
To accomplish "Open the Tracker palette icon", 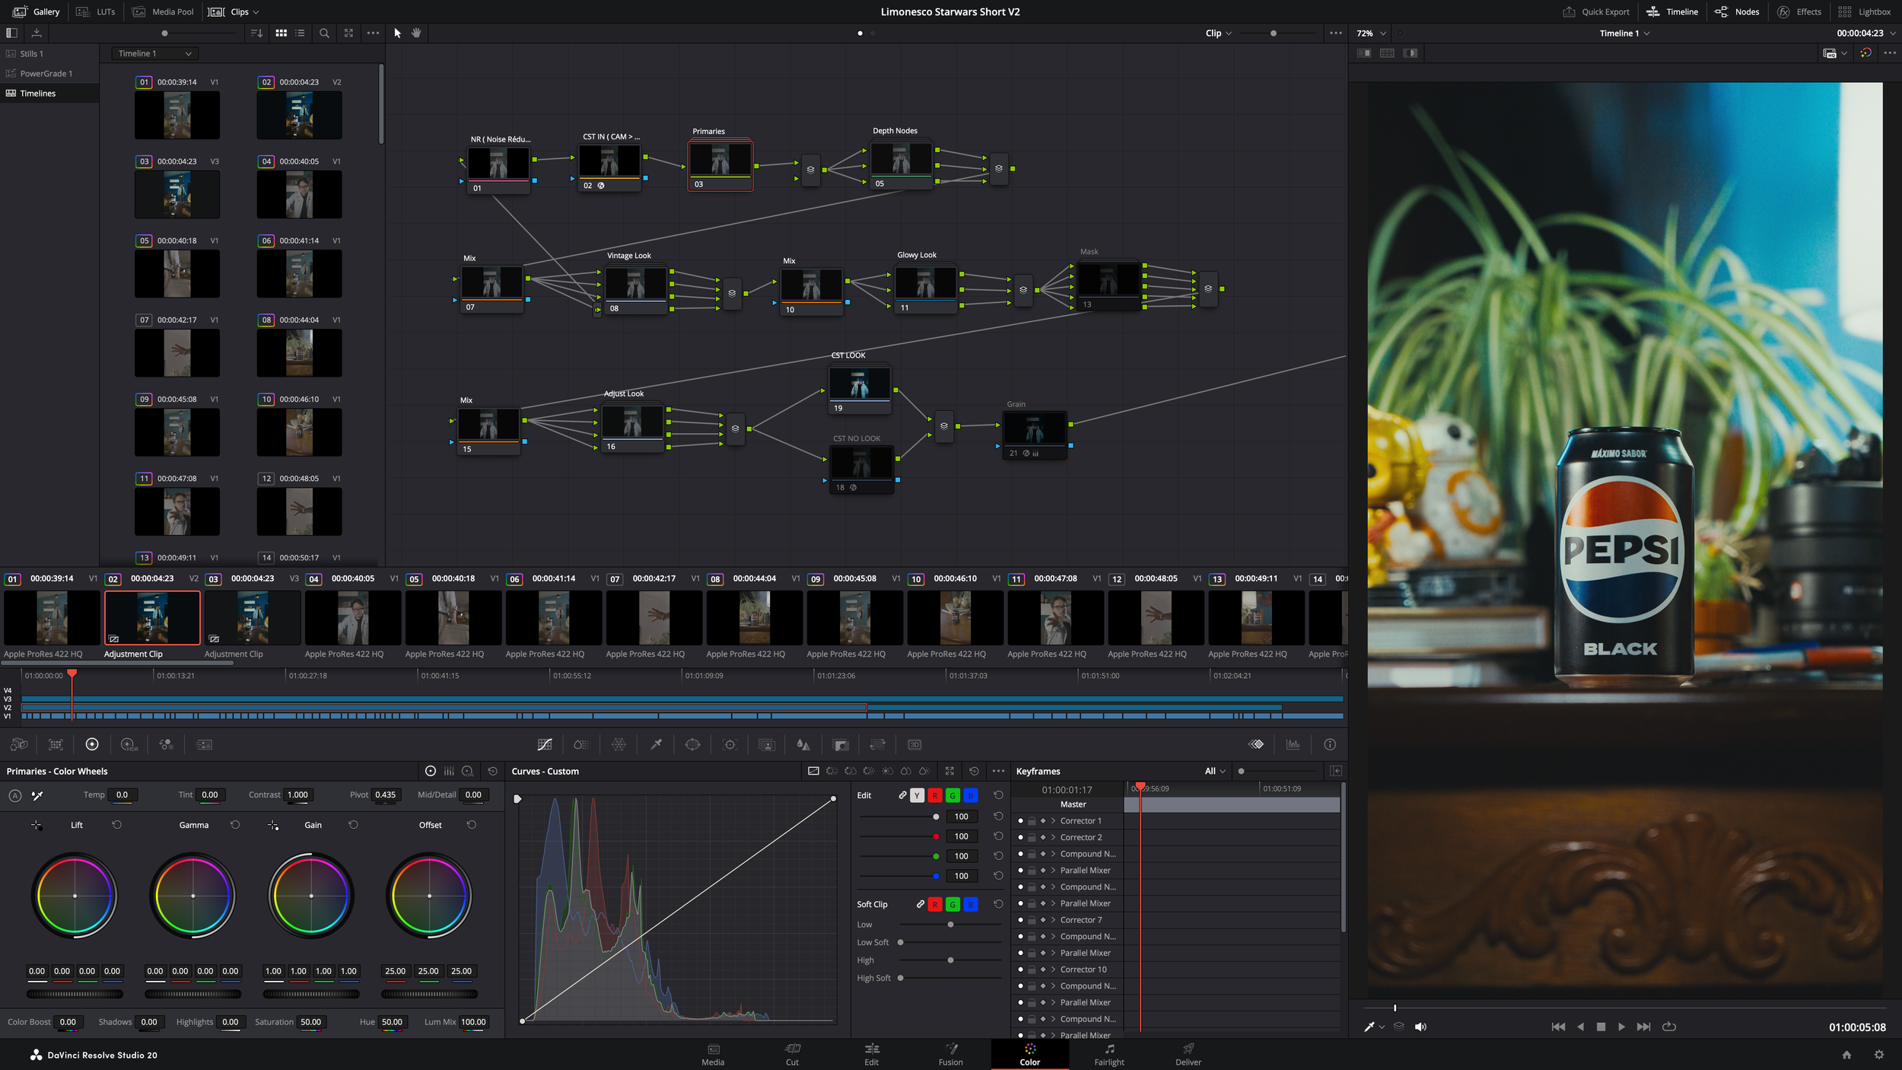I will coord(730,744).
